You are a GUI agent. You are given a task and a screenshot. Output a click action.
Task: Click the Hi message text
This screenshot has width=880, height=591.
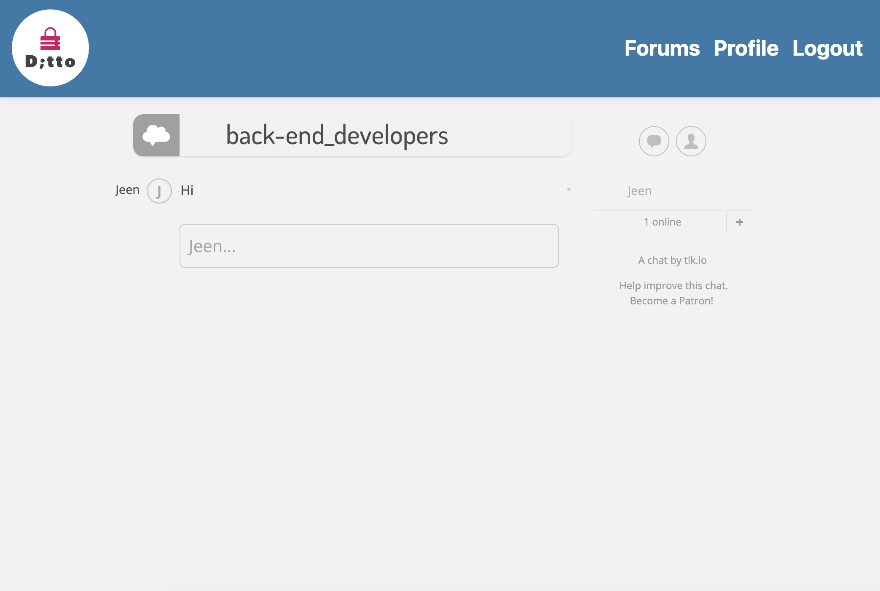(x=187, y=191)
